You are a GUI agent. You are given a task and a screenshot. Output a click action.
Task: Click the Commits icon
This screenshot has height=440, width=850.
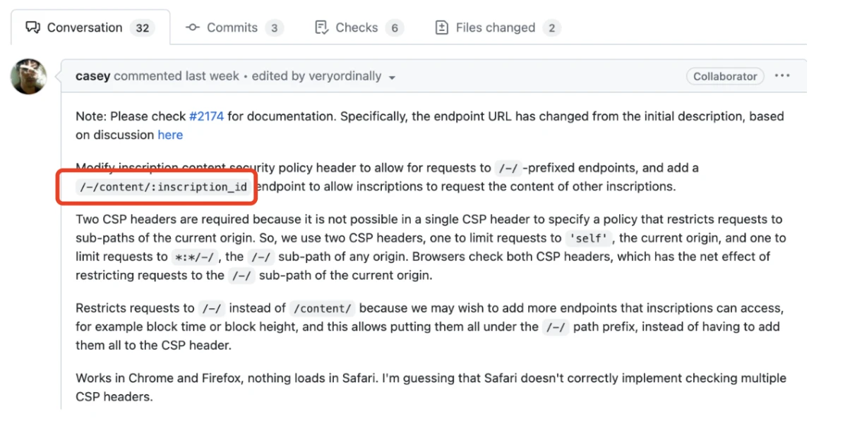click(193, 28)
